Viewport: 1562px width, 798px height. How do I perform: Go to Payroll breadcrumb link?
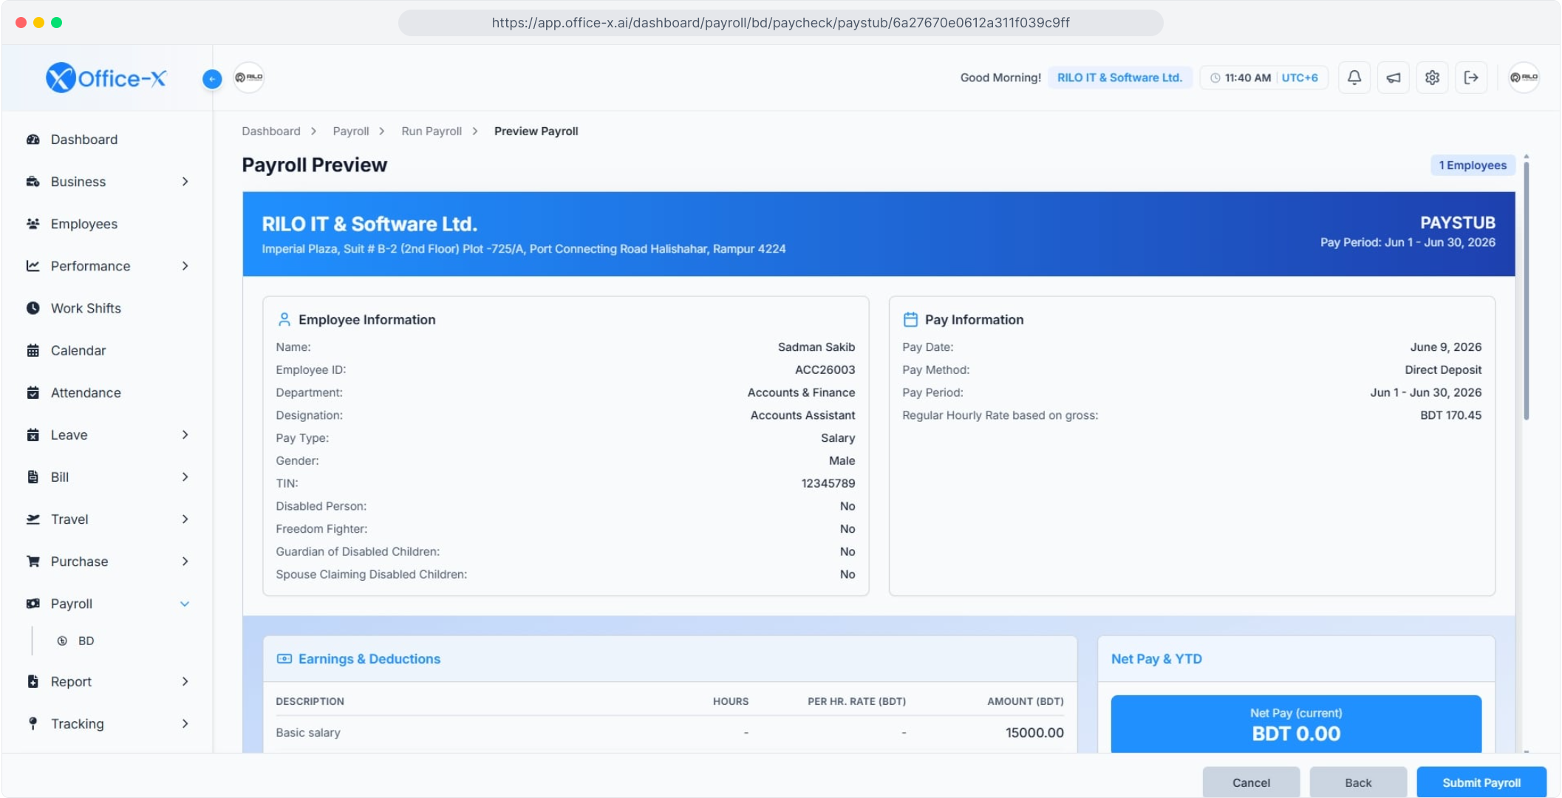click(x=350, y=131)
